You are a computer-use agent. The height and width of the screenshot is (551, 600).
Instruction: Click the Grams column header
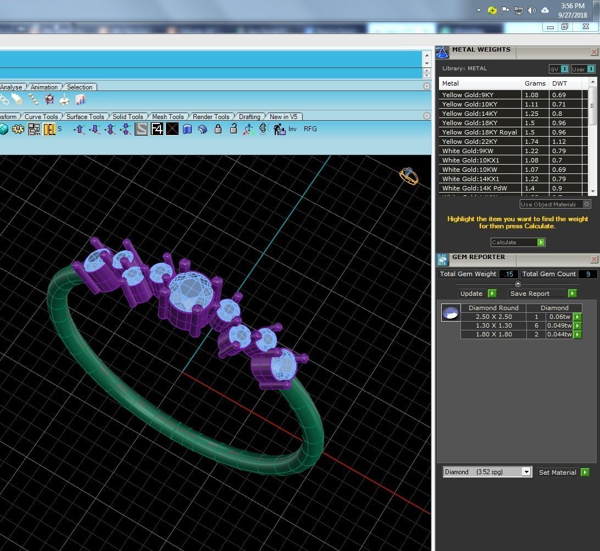click(x=535, y=83)
